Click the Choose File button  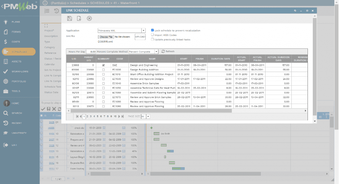[x=106, y=37]
